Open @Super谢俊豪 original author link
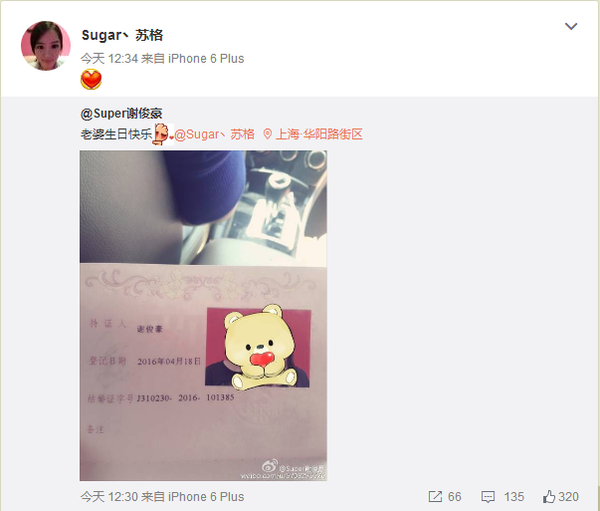This screenshot has height=511, width=600. tap(121, 114)
